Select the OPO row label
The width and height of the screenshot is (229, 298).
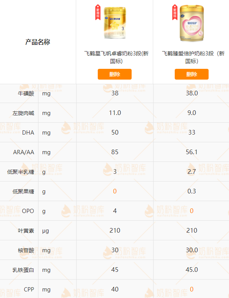pyautogui.click(x=28, y=211)
